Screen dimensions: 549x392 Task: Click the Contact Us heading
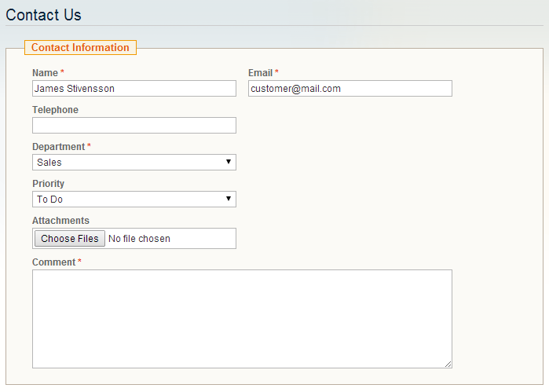(43, 15)
